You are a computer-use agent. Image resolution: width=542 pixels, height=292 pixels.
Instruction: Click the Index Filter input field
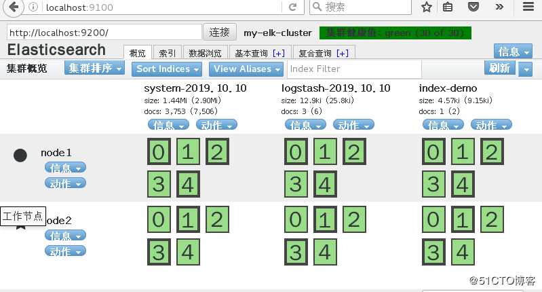click(x=355, y=69)
